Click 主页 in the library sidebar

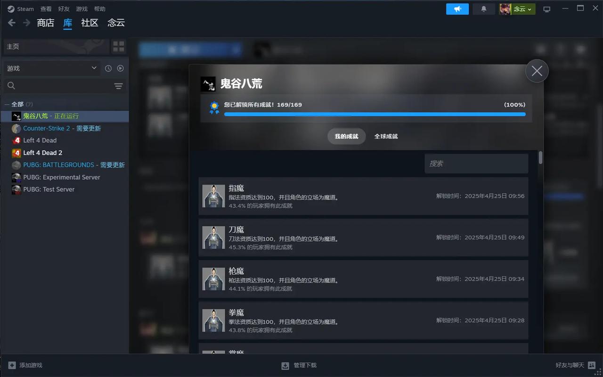[57, 46]
